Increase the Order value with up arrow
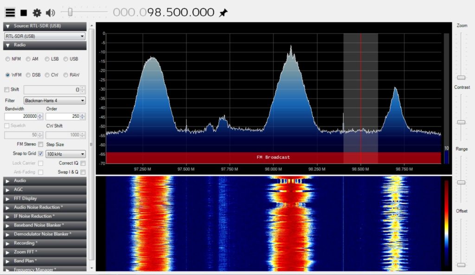The height and width of the screenshot is (275, 475). [83, 115]
